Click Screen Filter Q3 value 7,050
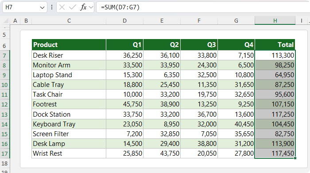 (199, 134)
